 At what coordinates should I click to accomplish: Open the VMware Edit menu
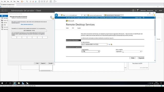point(5,2)
